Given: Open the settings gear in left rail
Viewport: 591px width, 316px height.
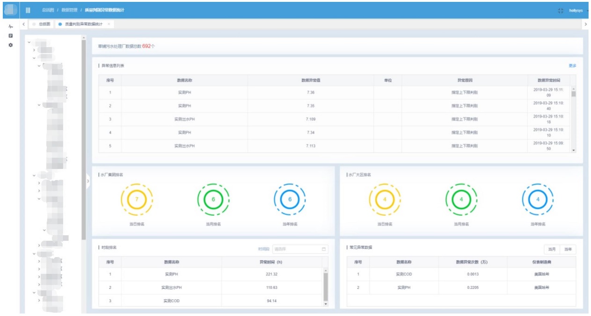Looking at the screenshot, I should click(x=10, y=45).
